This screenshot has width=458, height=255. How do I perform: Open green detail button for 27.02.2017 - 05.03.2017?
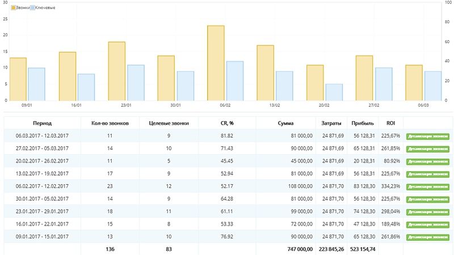coord(427,149)
